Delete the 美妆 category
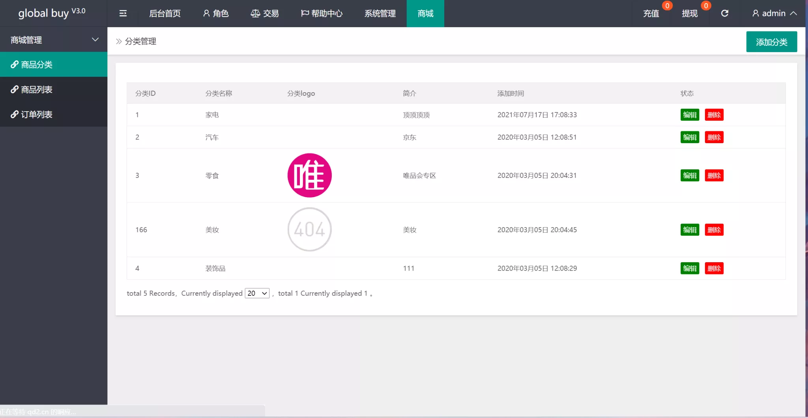This screenshot has width=808, height=418. click(714, 230)
